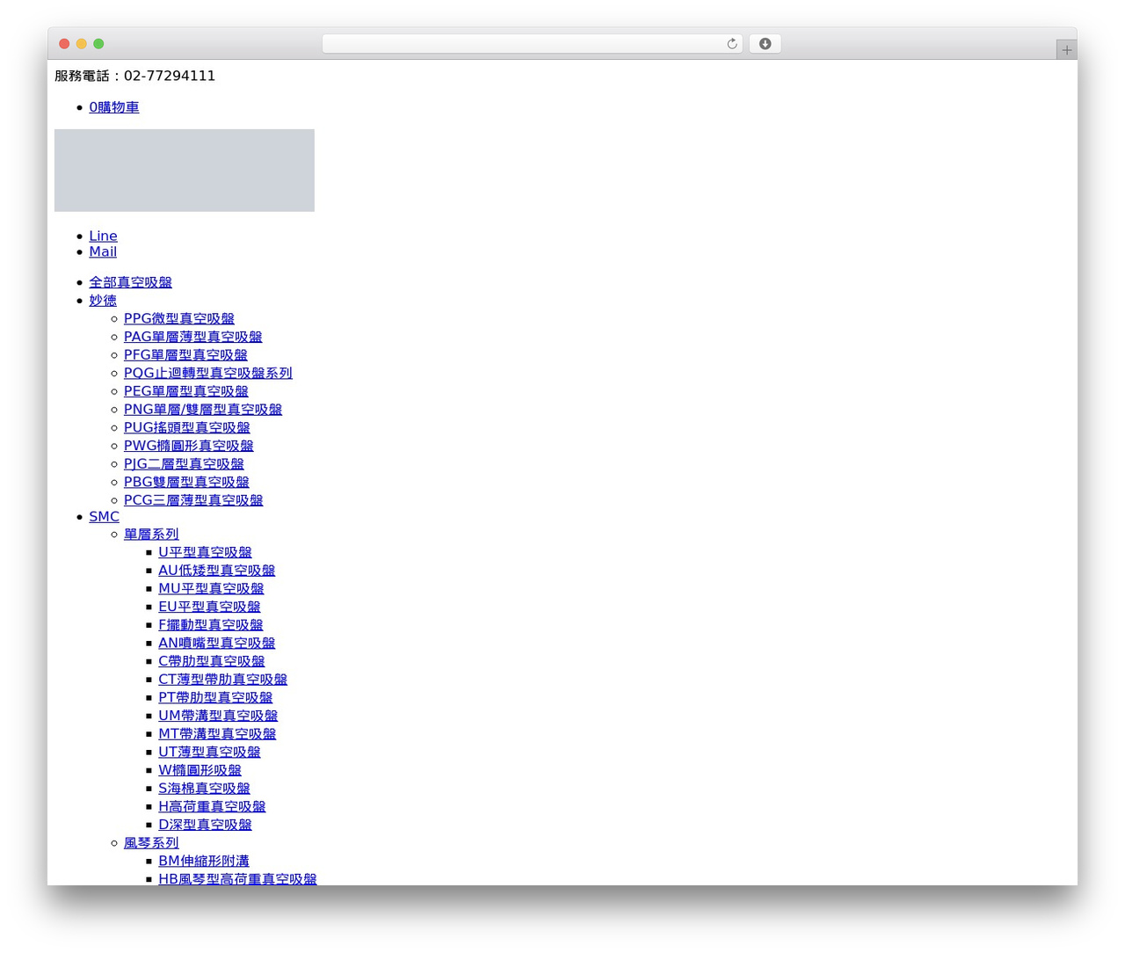Click PBG雙層型真空吸盤 link
The height and width of the screenshot is (953, 1125).
pos(186,482)
